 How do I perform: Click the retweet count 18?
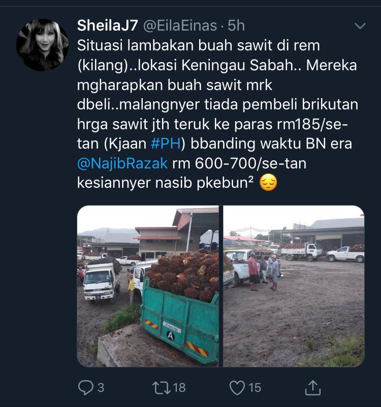tap(179, 388)
